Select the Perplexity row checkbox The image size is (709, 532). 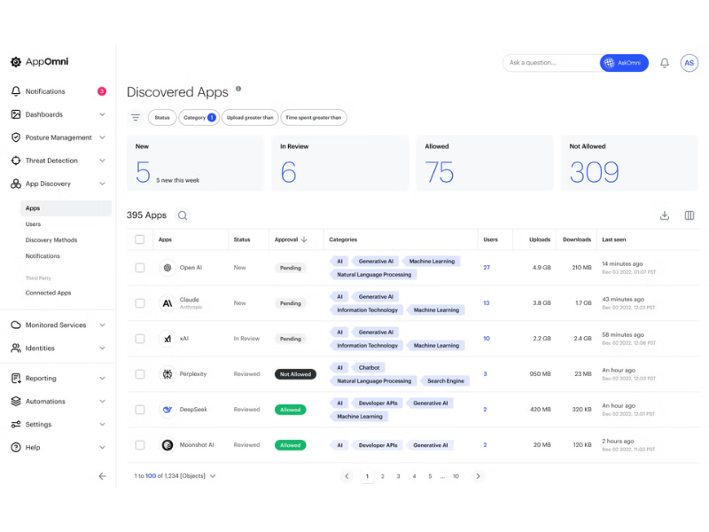(140, 374)
